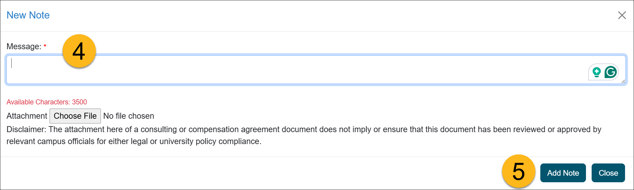Click the "Available Characters: 3500" counter
The width and height of the screenshot is (634, 190).
click(47, 102)
